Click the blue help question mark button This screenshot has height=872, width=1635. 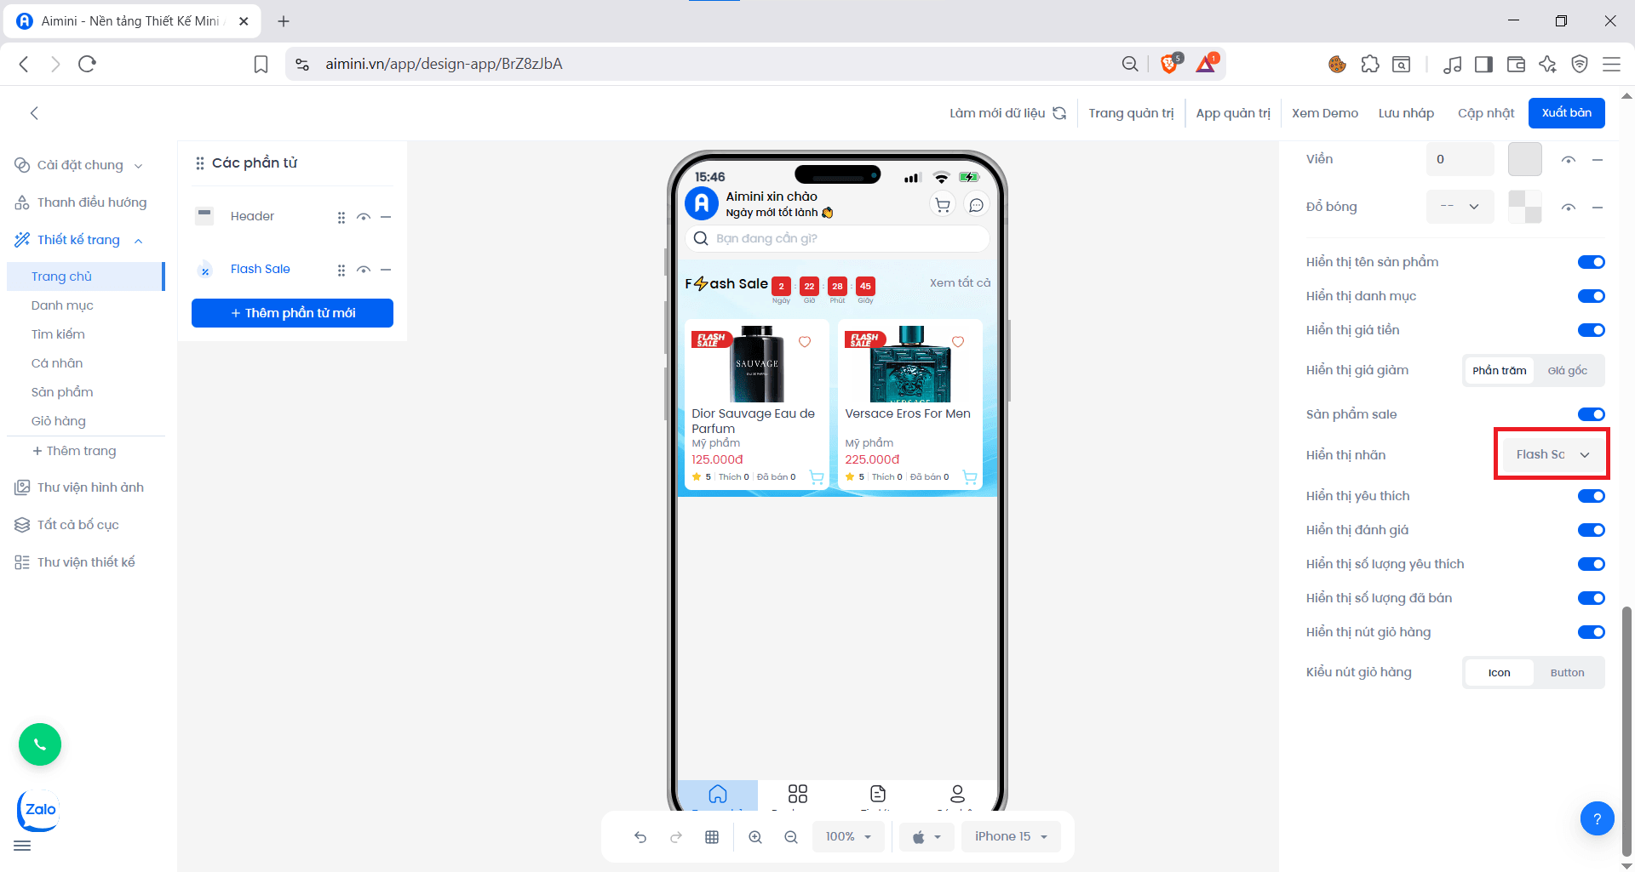tap(1597, 818)
